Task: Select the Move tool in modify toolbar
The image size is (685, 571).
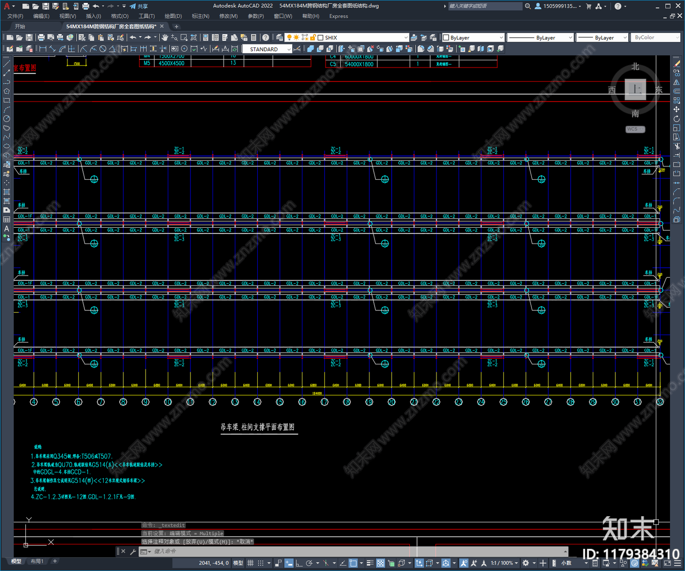Action: [677, 110]
